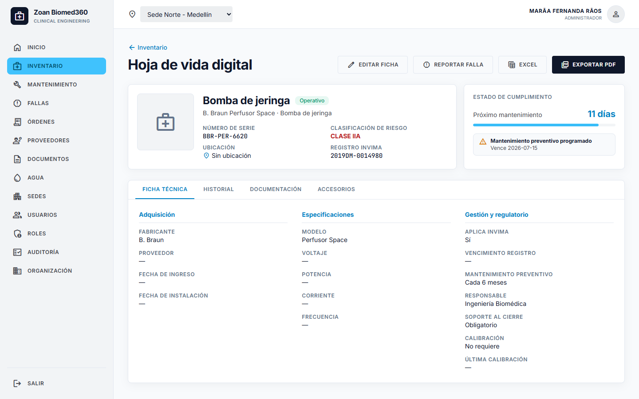Image resolution: width=639 pixels, height=399 pixels.
Task: Click the MARÃA FERNANDA RÃOS user name
Action: (565, 11)
